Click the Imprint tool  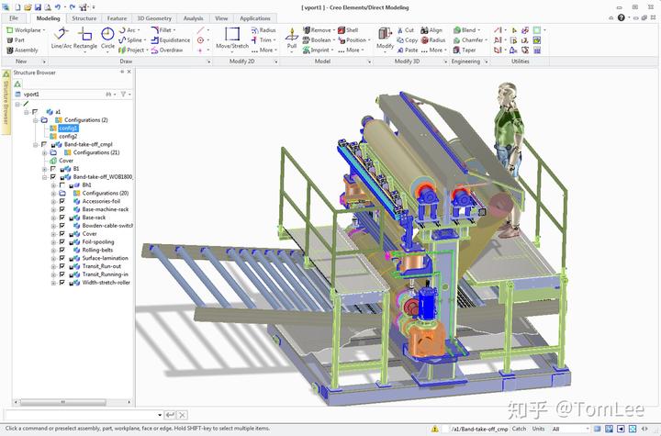(317, 50)
